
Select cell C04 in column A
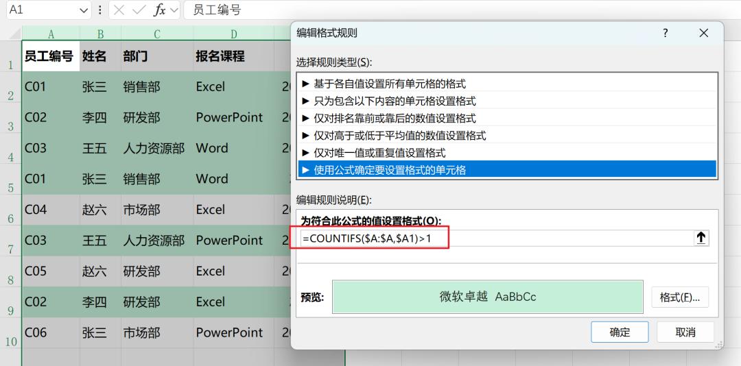51,210
